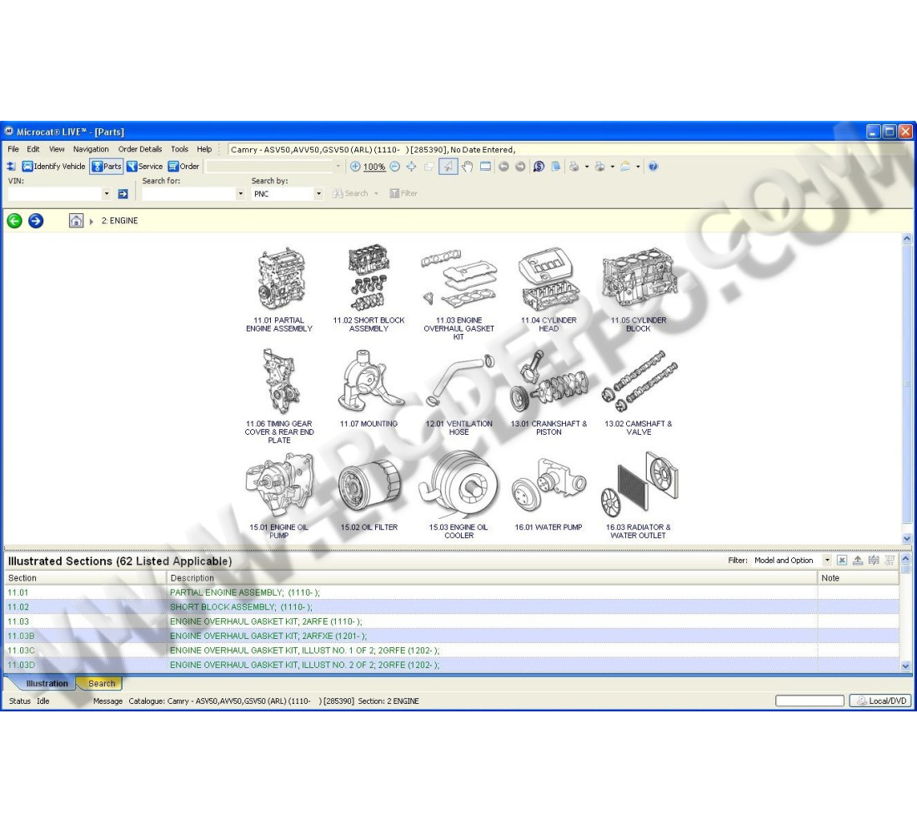Open the Filter Model and Option dropdown

827,561
